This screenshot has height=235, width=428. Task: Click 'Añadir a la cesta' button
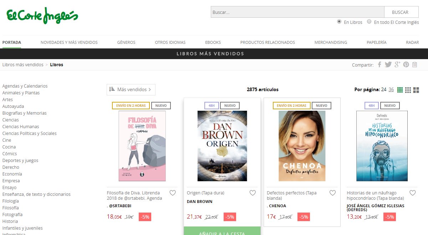pyautogui.click(x=222, y=231)
